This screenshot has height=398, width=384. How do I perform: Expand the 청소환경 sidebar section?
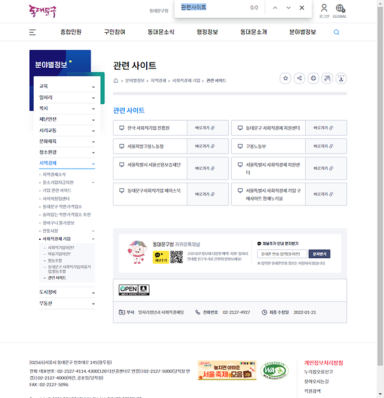point(67,152)
